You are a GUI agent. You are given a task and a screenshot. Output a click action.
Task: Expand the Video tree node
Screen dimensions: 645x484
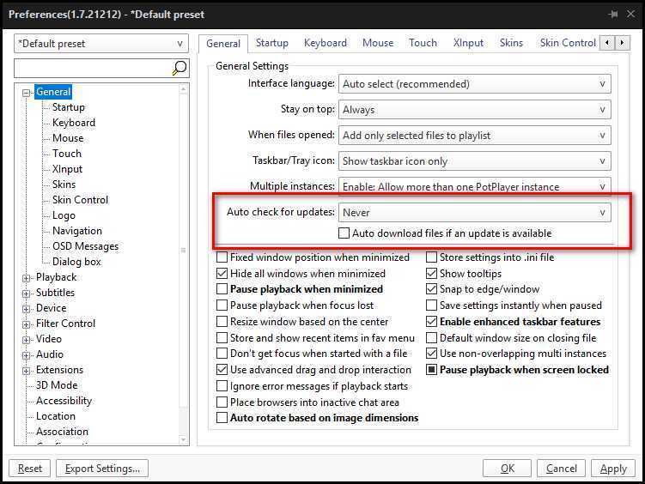point(26,340)
